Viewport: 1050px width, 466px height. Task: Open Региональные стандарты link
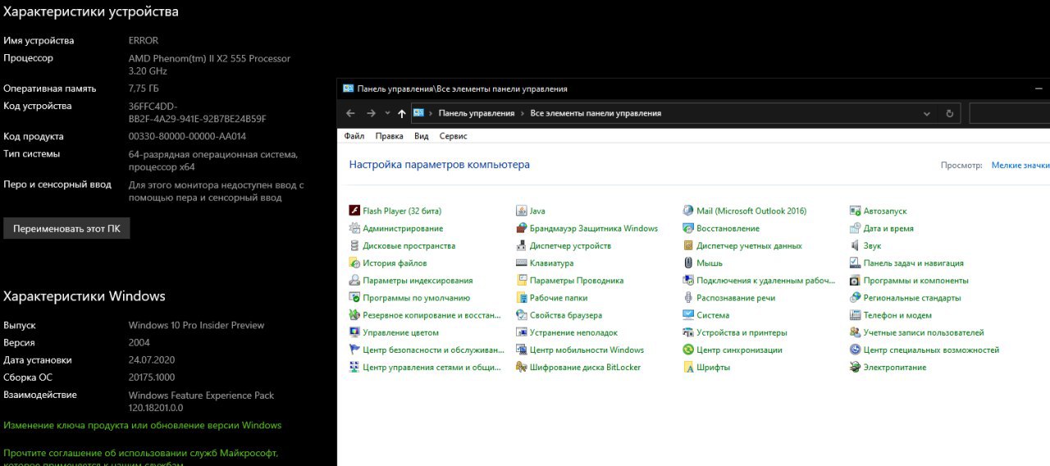coord(912,298)
